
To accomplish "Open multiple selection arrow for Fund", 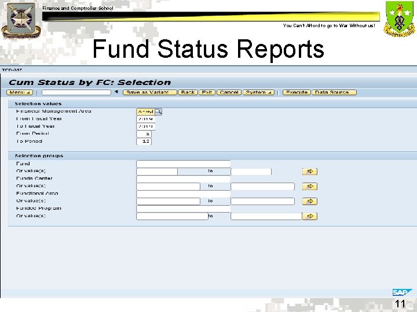I will (309, 172).
